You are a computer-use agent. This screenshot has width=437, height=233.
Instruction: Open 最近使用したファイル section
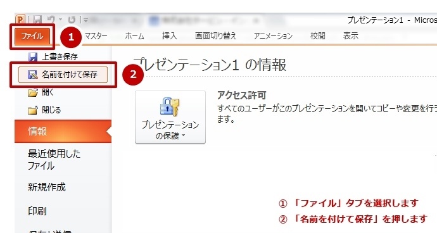54,160
